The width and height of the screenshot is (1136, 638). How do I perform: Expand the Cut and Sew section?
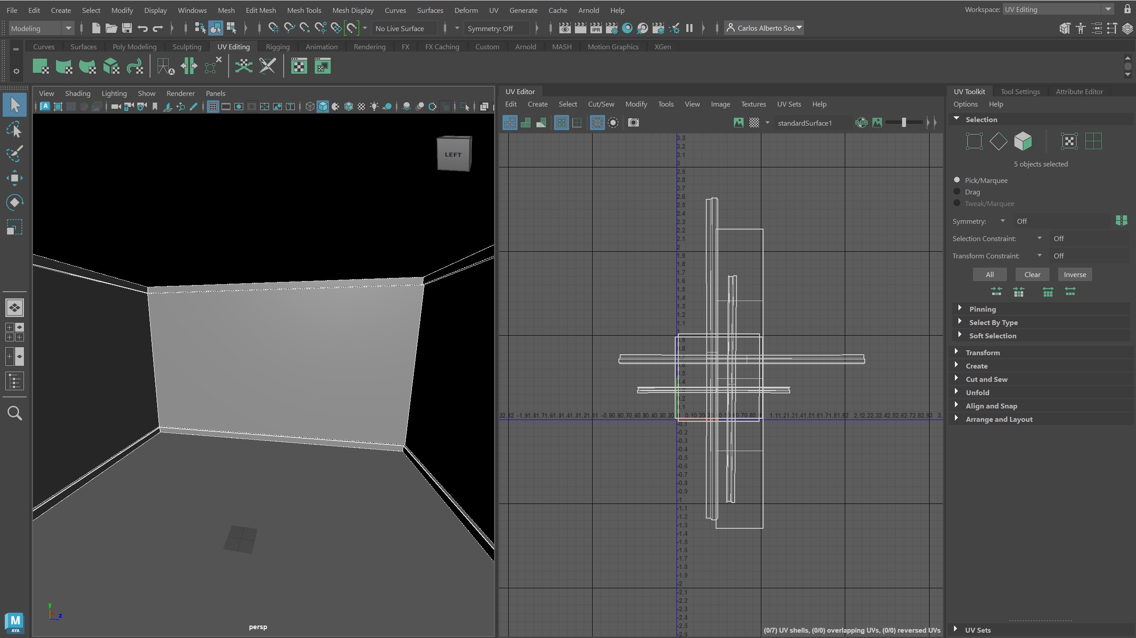pos(1040,379)
